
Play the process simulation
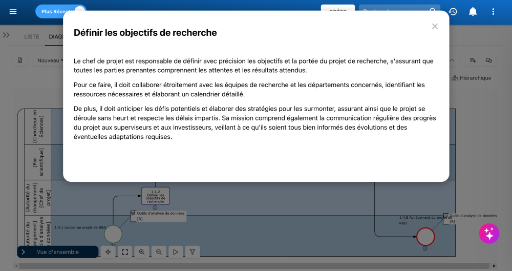pyautogui.click(x=176, y=252)
